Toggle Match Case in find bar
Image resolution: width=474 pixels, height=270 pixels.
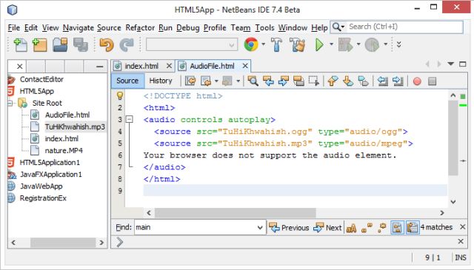click(x=351, y=228)
